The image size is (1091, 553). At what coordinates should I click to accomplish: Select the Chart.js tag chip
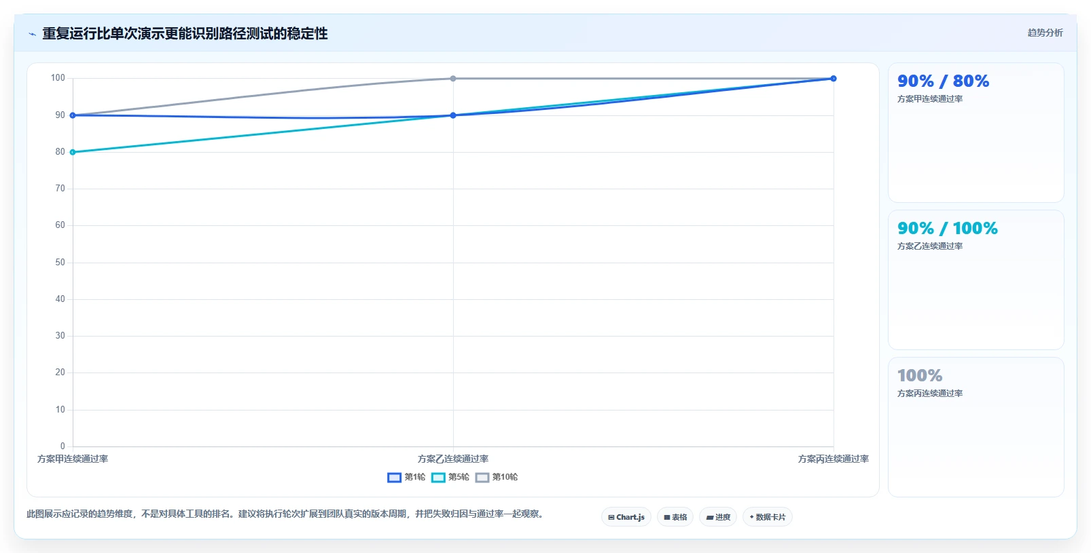[626, 517]
